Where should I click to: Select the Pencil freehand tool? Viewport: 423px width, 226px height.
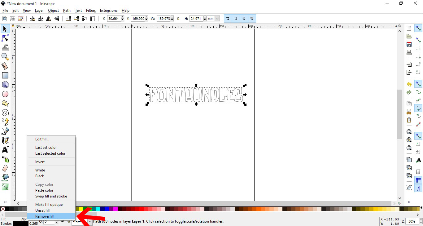coord(5,122)
